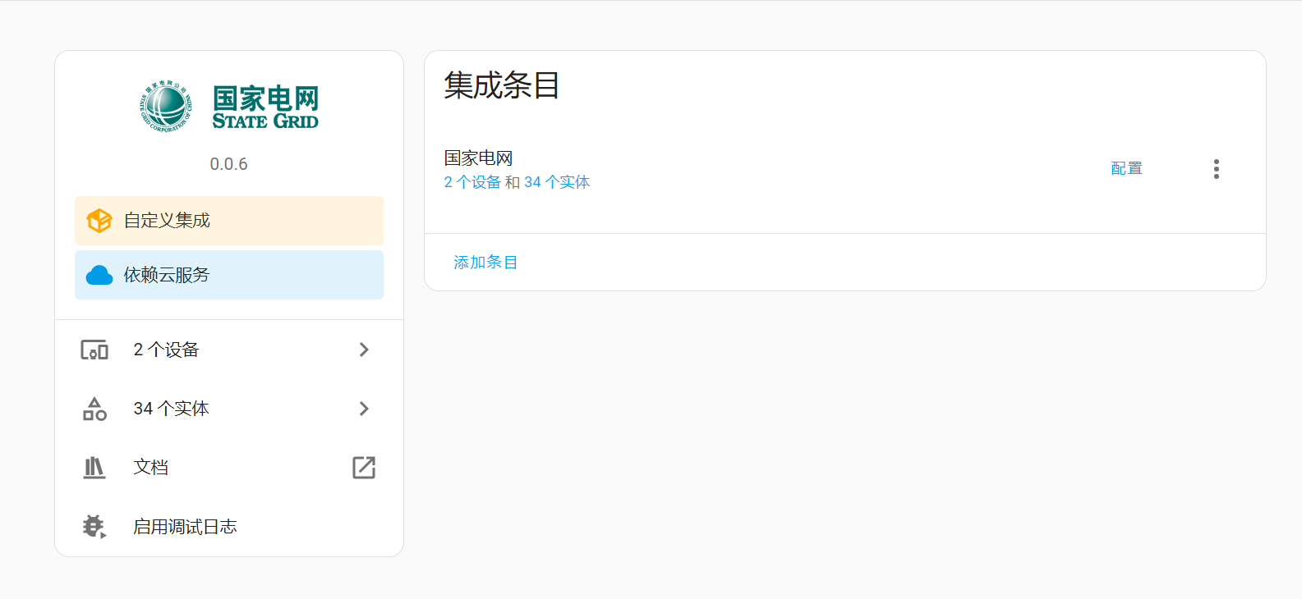The image size is (1302, 599).
Task: Click the bug icon for debug logging
Action: (x=94, y=527)
